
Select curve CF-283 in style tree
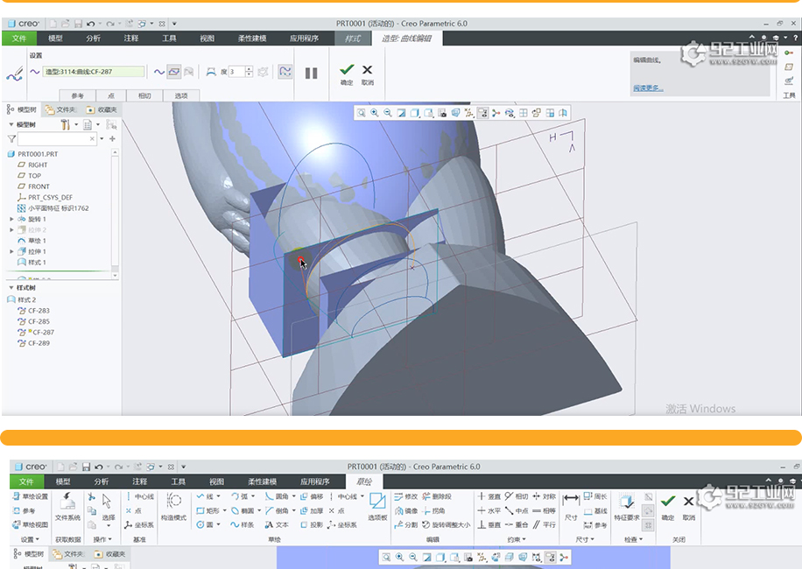(34, 310)
